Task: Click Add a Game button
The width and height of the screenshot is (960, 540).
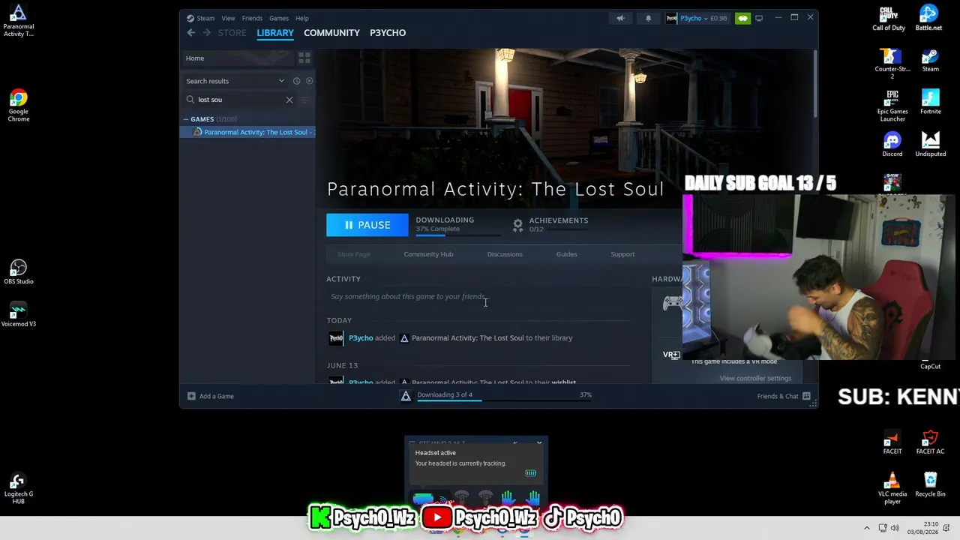Action: tap(211, 396)
